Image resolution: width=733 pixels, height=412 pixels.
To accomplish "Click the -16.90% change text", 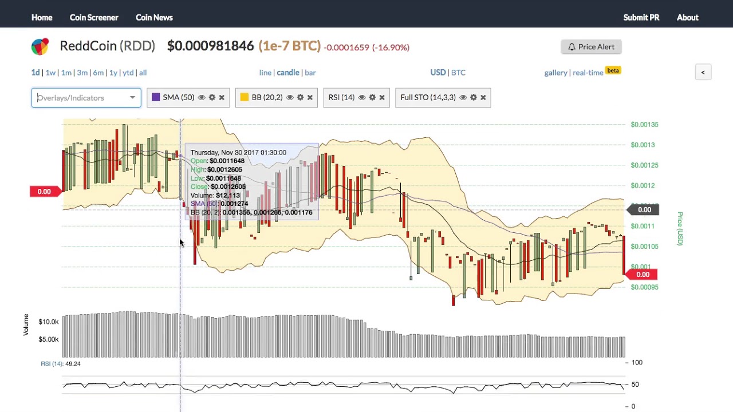I will tap(391, 47).
